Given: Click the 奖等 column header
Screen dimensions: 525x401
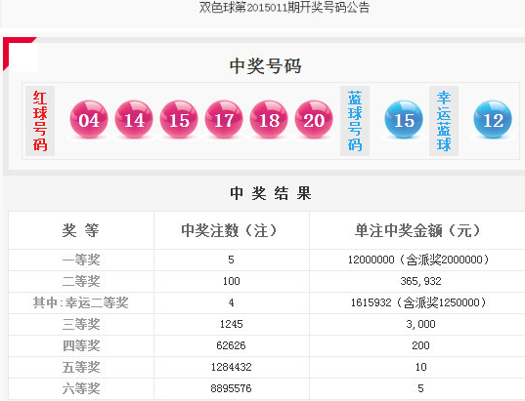Looking at the screenshot, I should pyautogui.click(x=81, y=230).
